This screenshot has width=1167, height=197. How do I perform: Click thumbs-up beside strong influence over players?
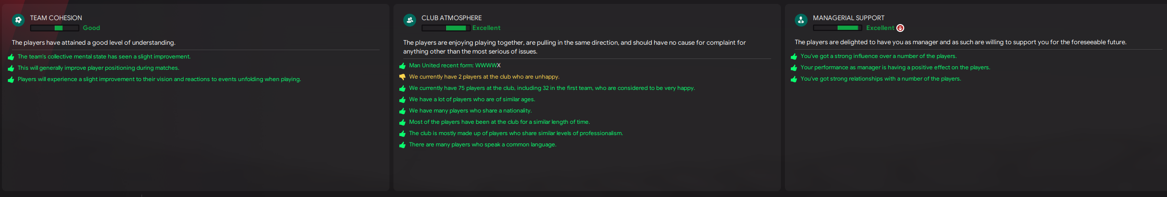pos(794,56)
